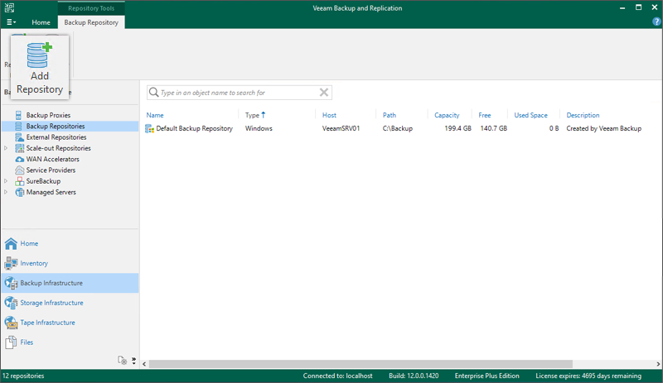Screen dimensions: 663x383
Task: Click the Add Repository ribbon button
Action: point(40,68)
